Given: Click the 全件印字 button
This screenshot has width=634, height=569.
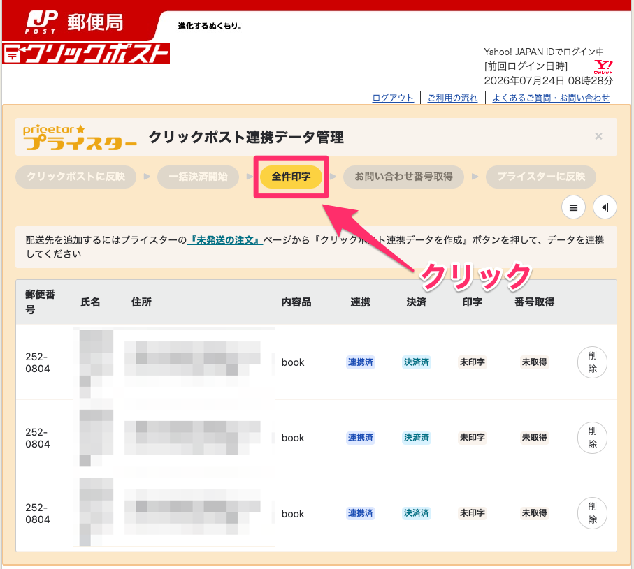Looking at the screenshot, I should click(291, 177).
